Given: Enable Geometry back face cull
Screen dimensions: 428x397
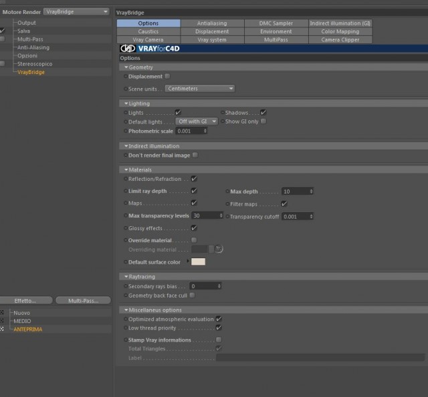Looking at the screenshot, I should pos(193,295).
